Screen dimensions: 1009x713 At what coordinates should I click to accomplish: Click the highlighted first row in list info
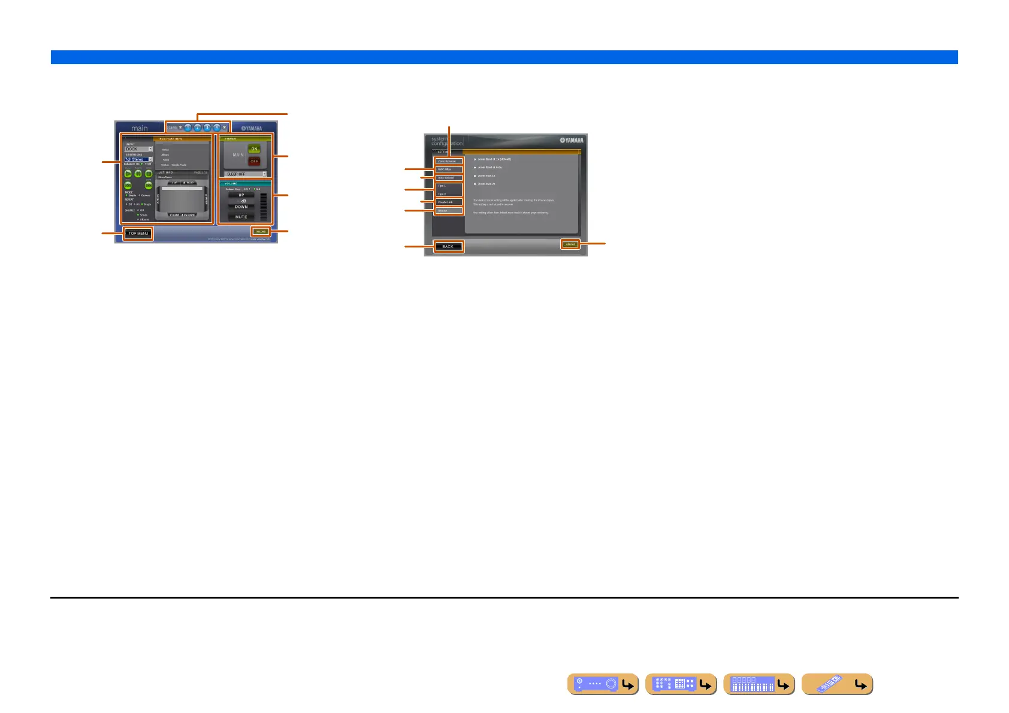(x=182, y=189)
